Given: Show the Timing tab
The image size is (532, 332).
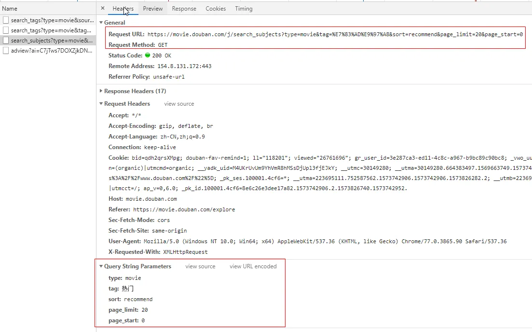Looking at the screenshot, I should pyautogui.click(x=244, y=9).
